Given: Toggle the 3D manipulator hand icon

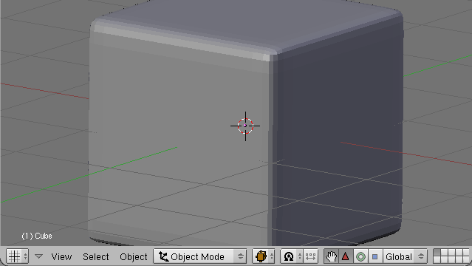Looking at the screenshot, I should coord(331,256).
